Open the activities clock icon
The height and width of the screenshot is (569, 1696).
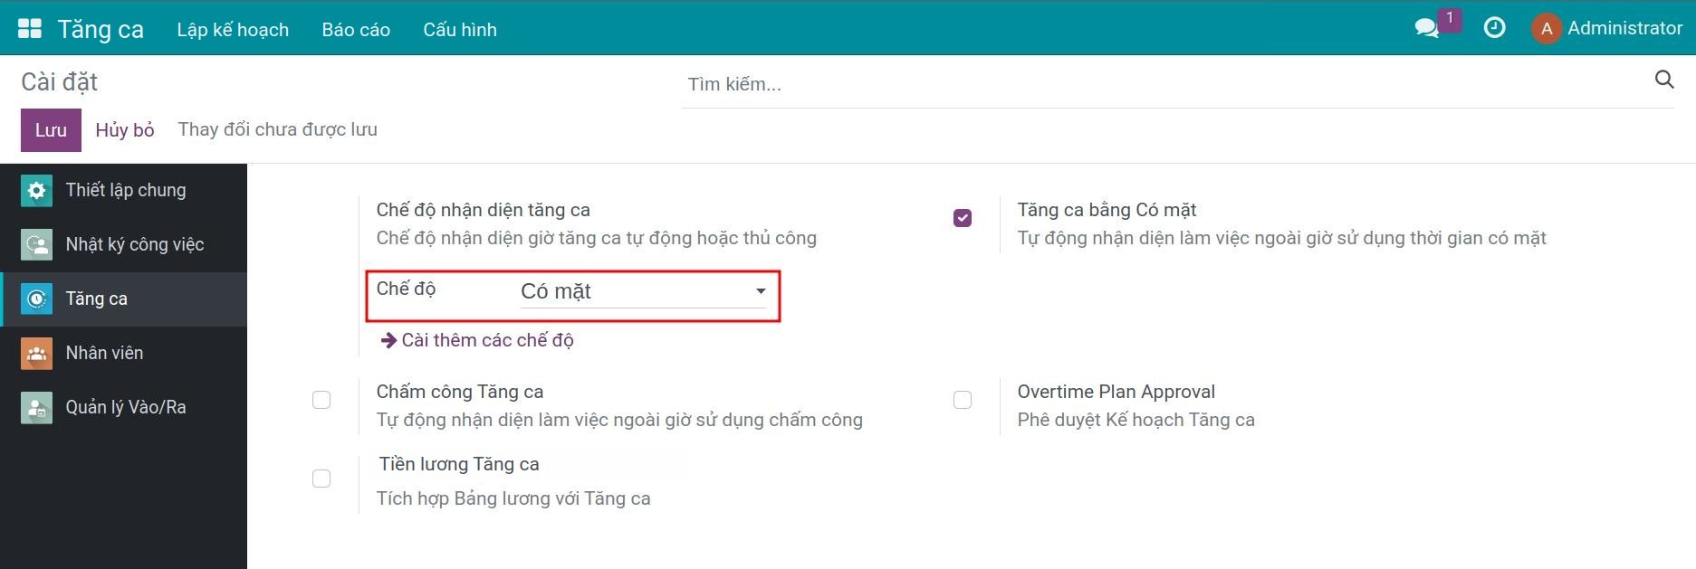pos(1495,28)
